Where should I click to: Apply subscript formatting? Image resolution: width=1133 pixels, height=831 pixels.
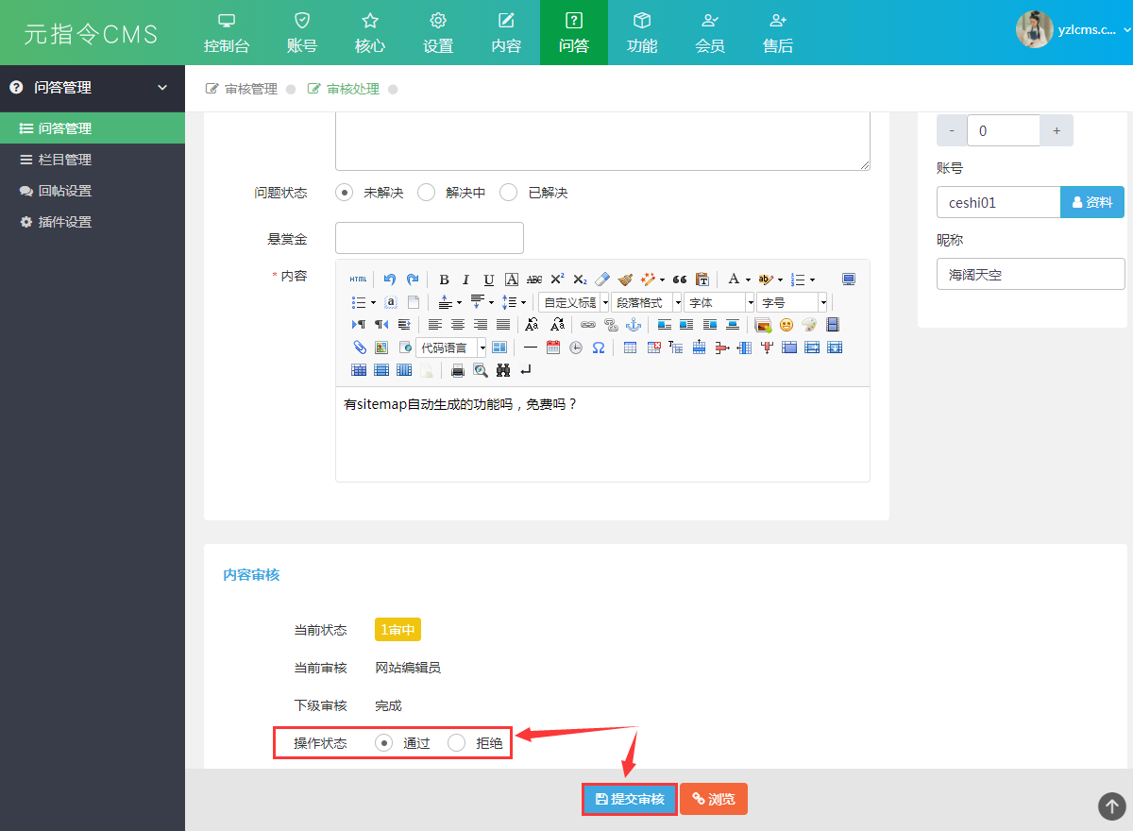coord(580,280)
